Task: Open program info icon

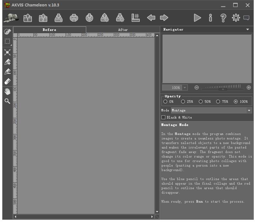Action: pyautogui.click(x=210, y=18)
